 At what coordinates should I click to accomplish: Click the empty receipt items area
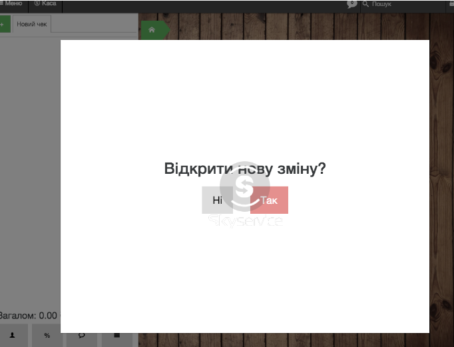coord(30,167)
